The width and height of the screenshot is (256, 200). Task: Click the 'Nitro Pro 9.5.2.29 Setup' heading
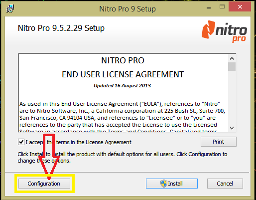point(61,28)
